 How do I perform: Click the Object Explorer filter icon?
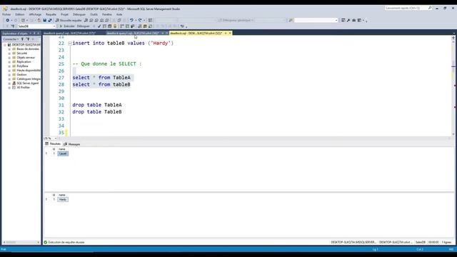pyautogui.click(x=22, y=39)
